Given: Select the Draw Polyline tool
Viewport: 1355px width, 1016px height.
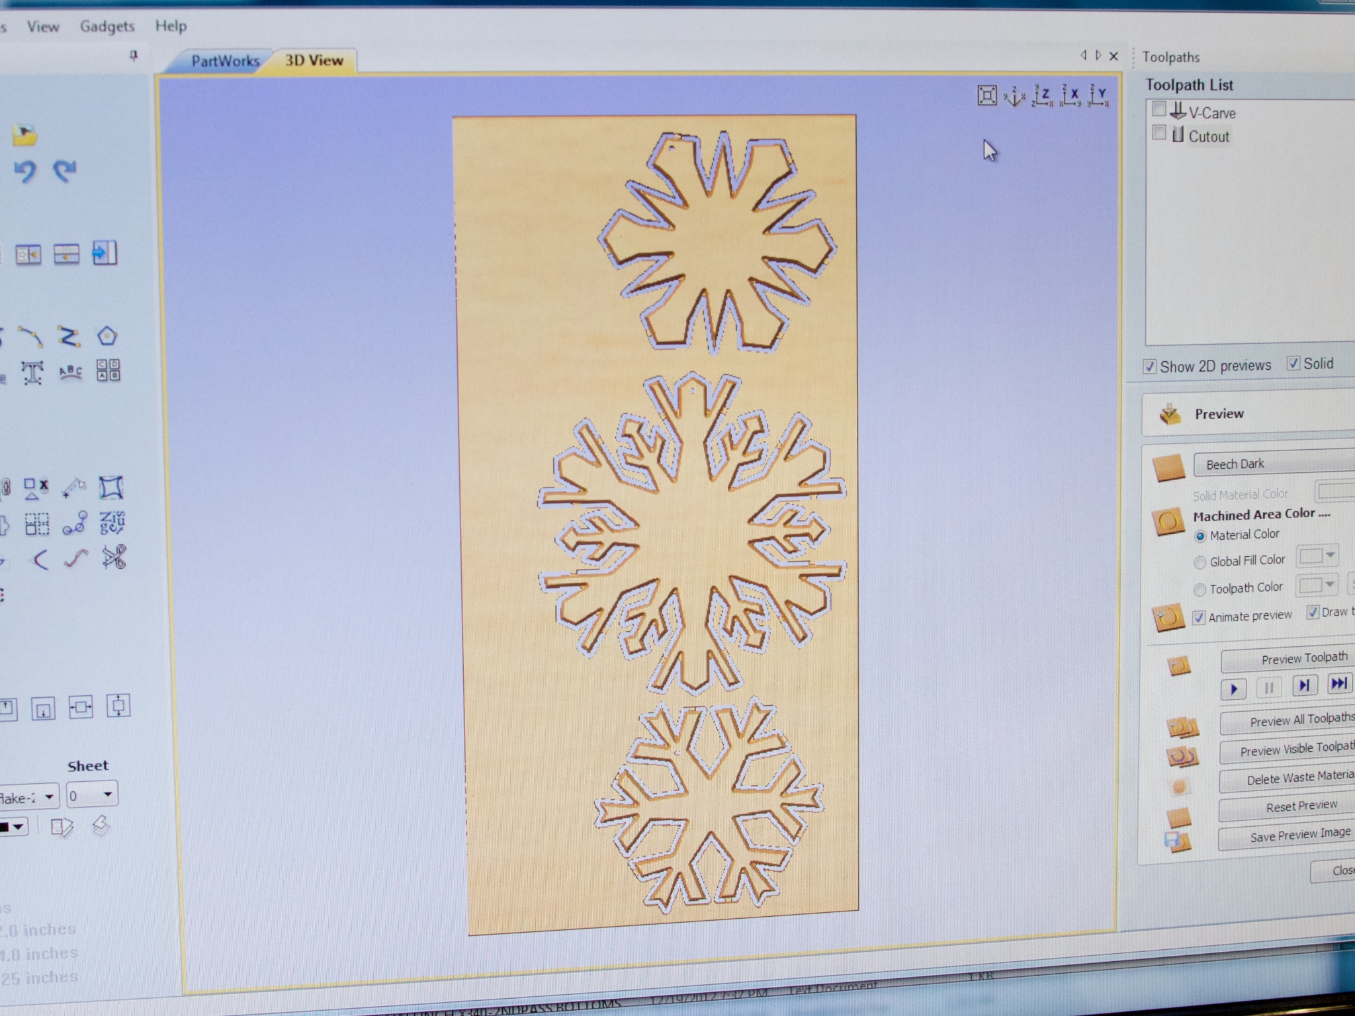Looking at the screenshot, I should point(68,335).
